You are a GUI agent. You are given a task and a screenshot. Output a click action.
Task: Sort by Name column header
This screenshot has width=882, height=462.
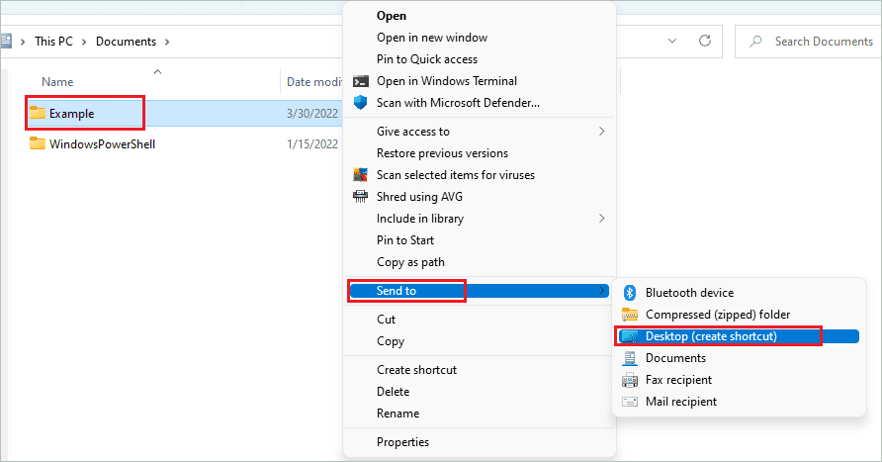(57, 82)
